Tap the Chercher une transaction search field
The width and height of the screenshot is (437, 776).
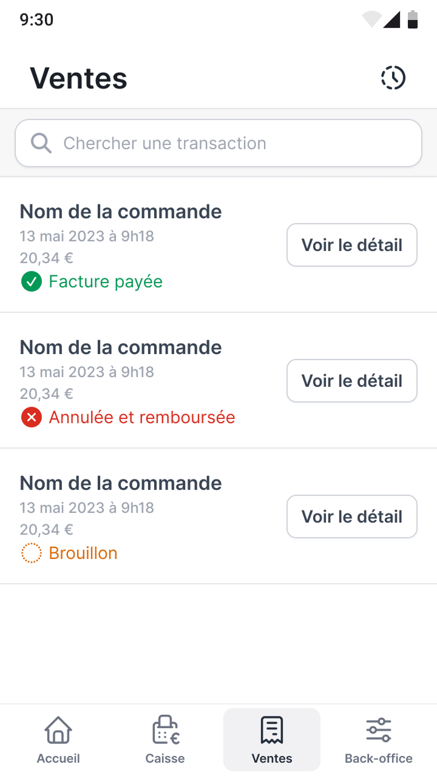(x=218, y=142)
